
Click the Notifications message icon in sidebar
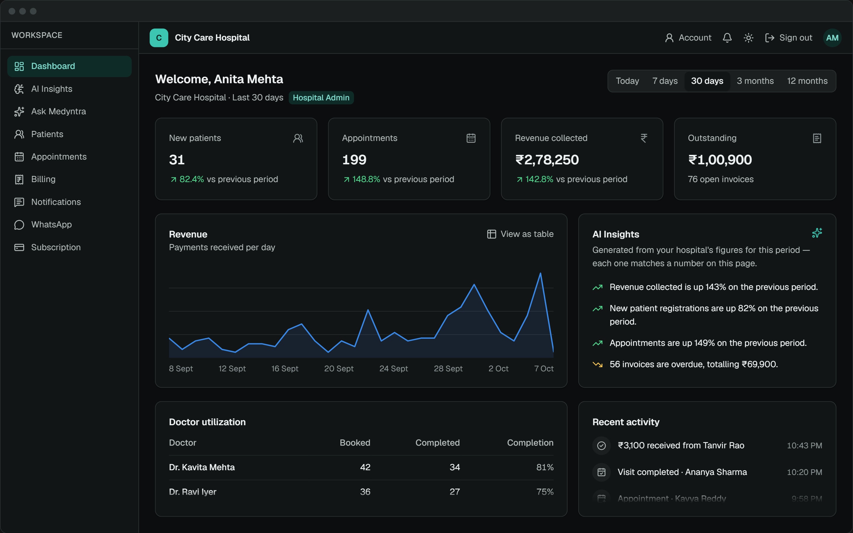coord(19,202)
